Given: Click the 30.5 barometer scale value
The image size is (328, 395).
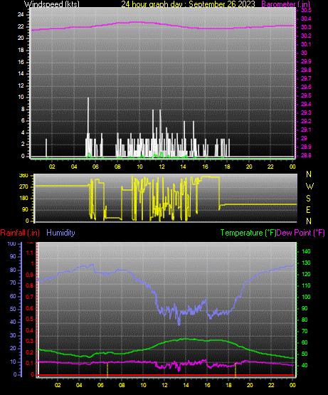Looking at the screenshot, I should tap(306, 10).
